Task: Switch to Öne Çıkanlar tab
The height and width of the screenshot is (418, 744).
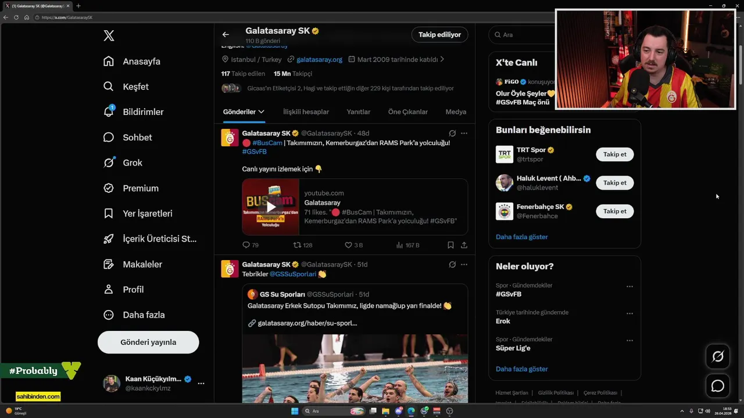Action: tap(407, 111)
